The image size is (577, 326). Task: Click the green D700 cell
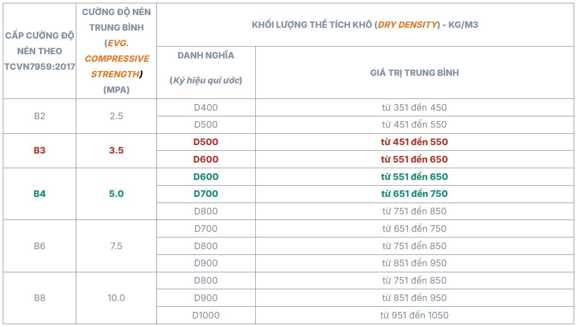pyautogui.click(x=206, y=194)
